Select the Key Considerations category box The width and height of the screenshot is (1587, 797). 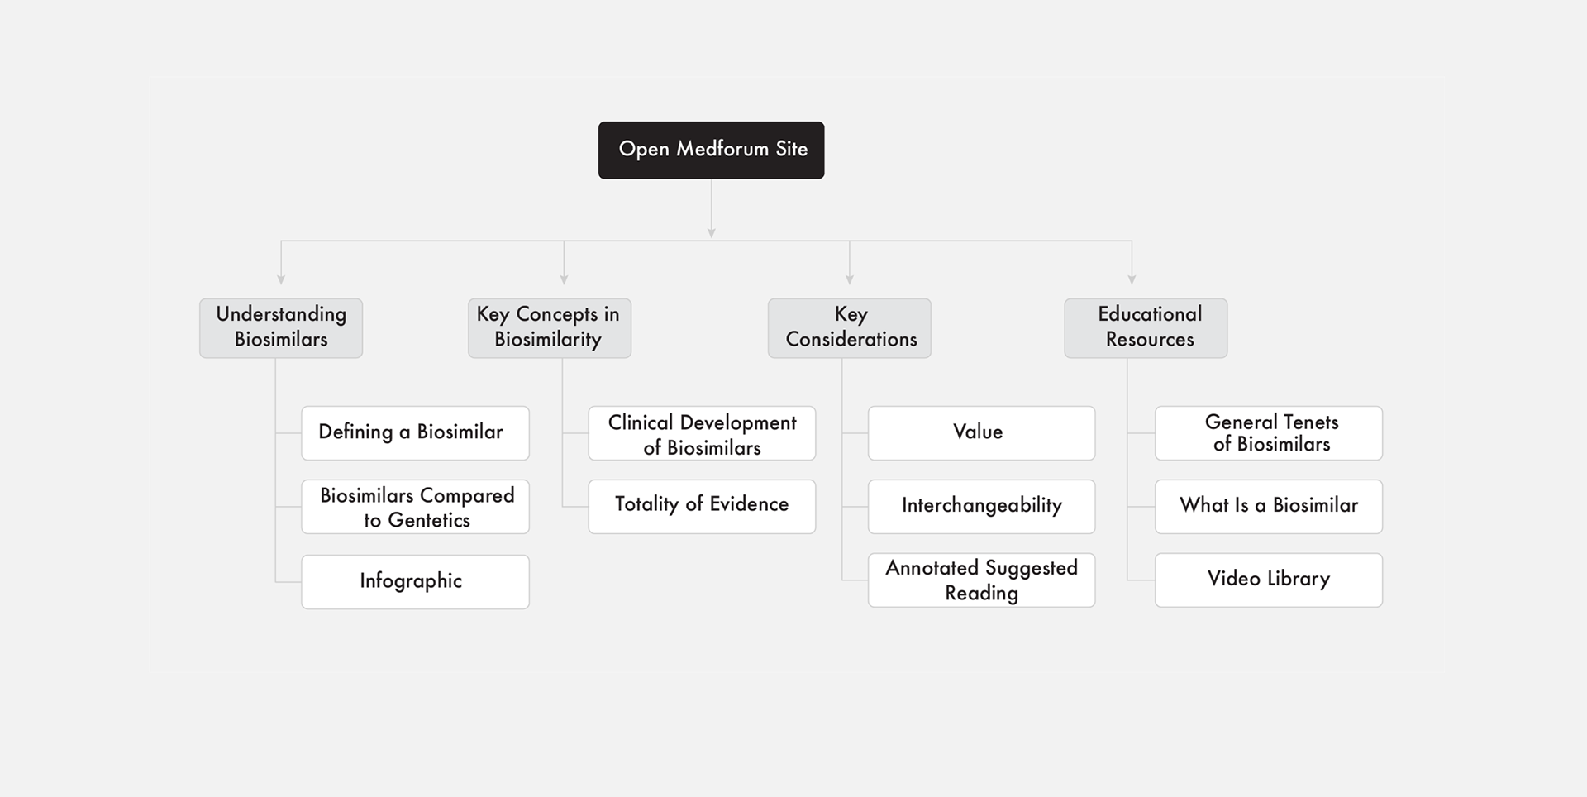tap(850, 327)
